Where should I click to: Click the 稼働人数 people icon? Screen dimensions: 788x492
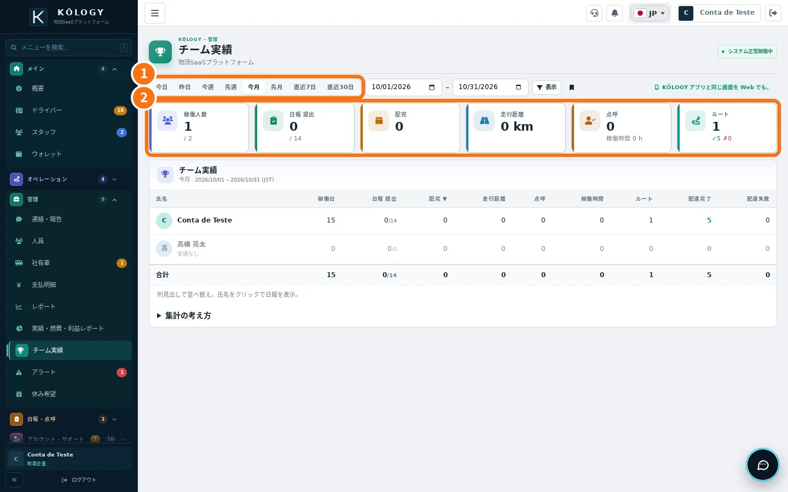pos(167,121)
